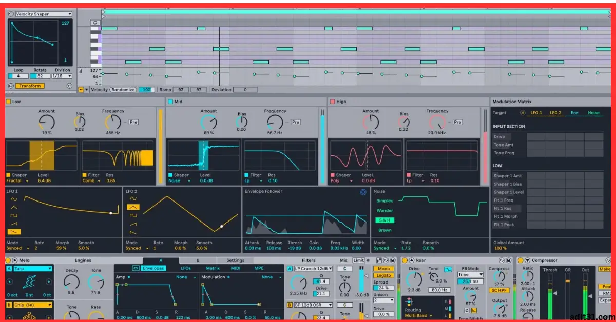Click the Randomize velocity button
Viewport: 616px width, 322px height.
click(x=123, y=90)
